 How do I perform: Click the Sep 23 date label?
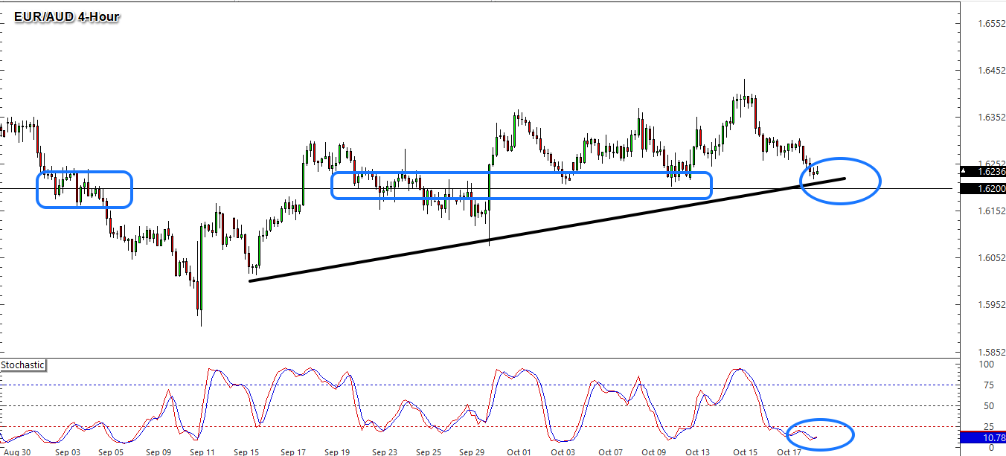point(385,452)
